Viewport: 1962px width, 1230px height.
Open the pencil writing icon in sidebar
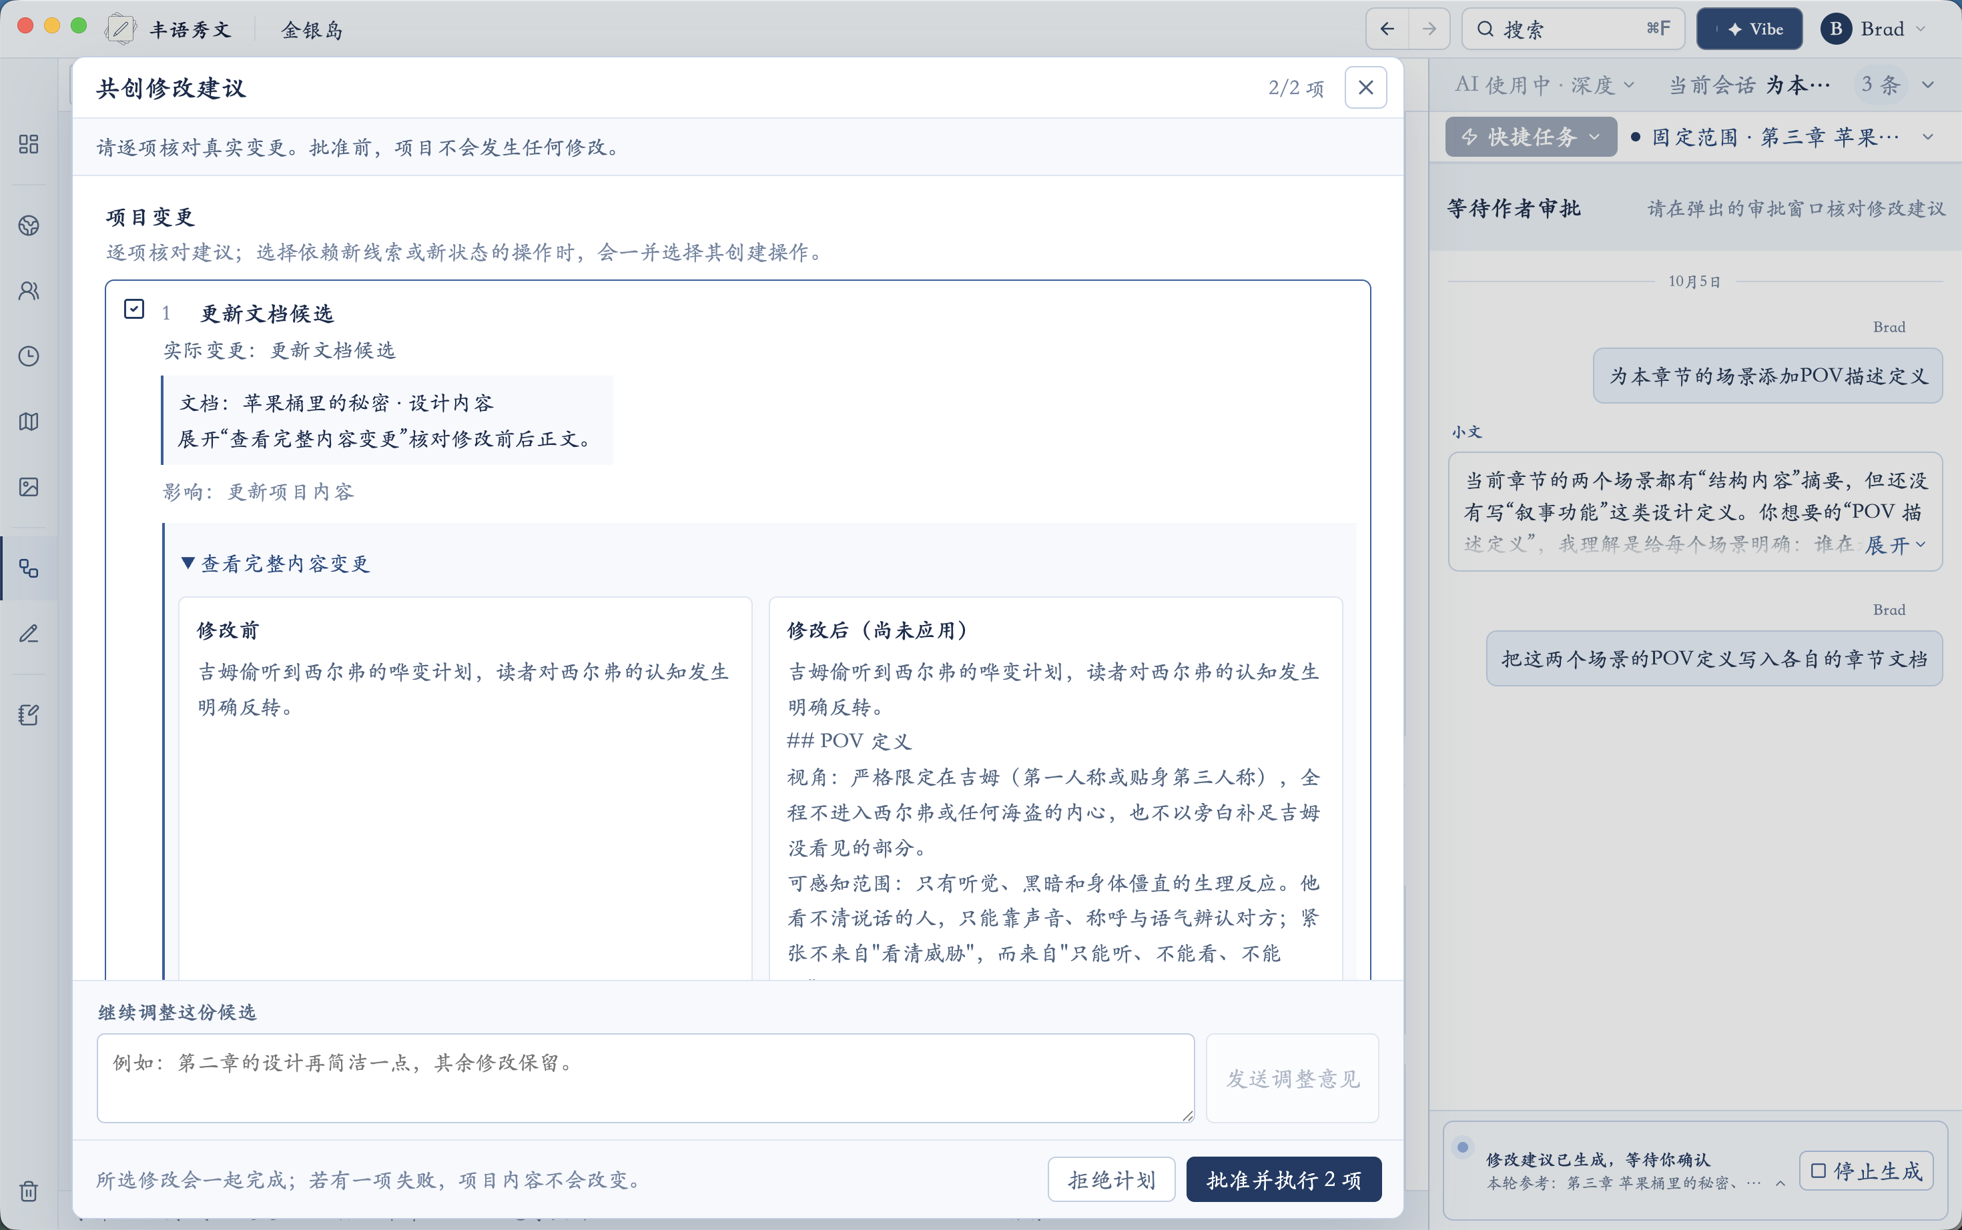tap(29, 633)
